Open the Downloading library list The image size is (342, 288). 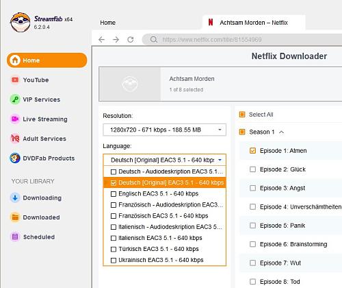[x=42, y=197]
